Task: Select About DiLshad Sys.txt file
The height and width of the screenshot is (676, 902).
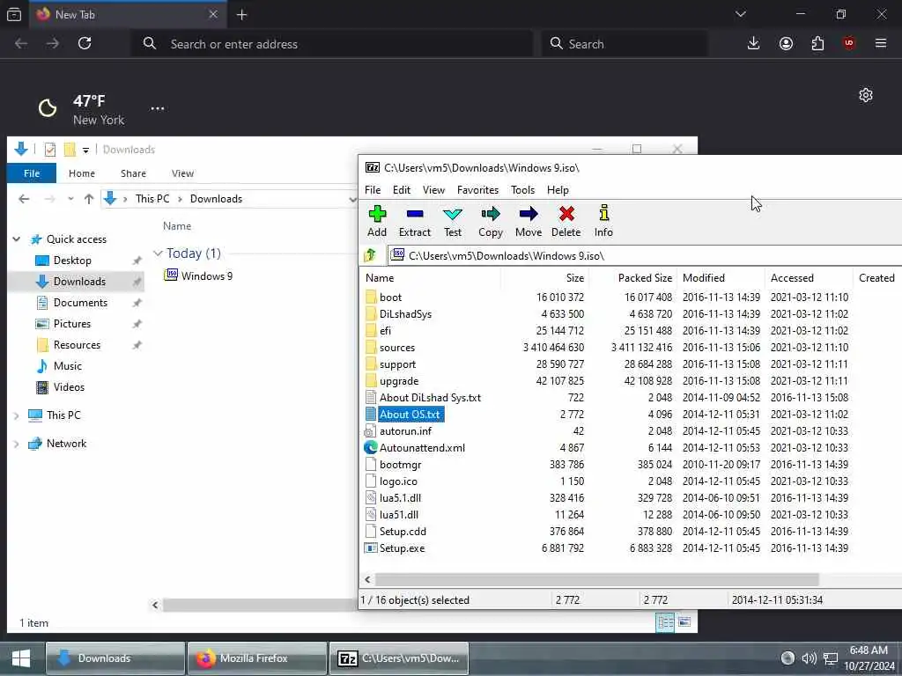Action: tap(430, 397)
